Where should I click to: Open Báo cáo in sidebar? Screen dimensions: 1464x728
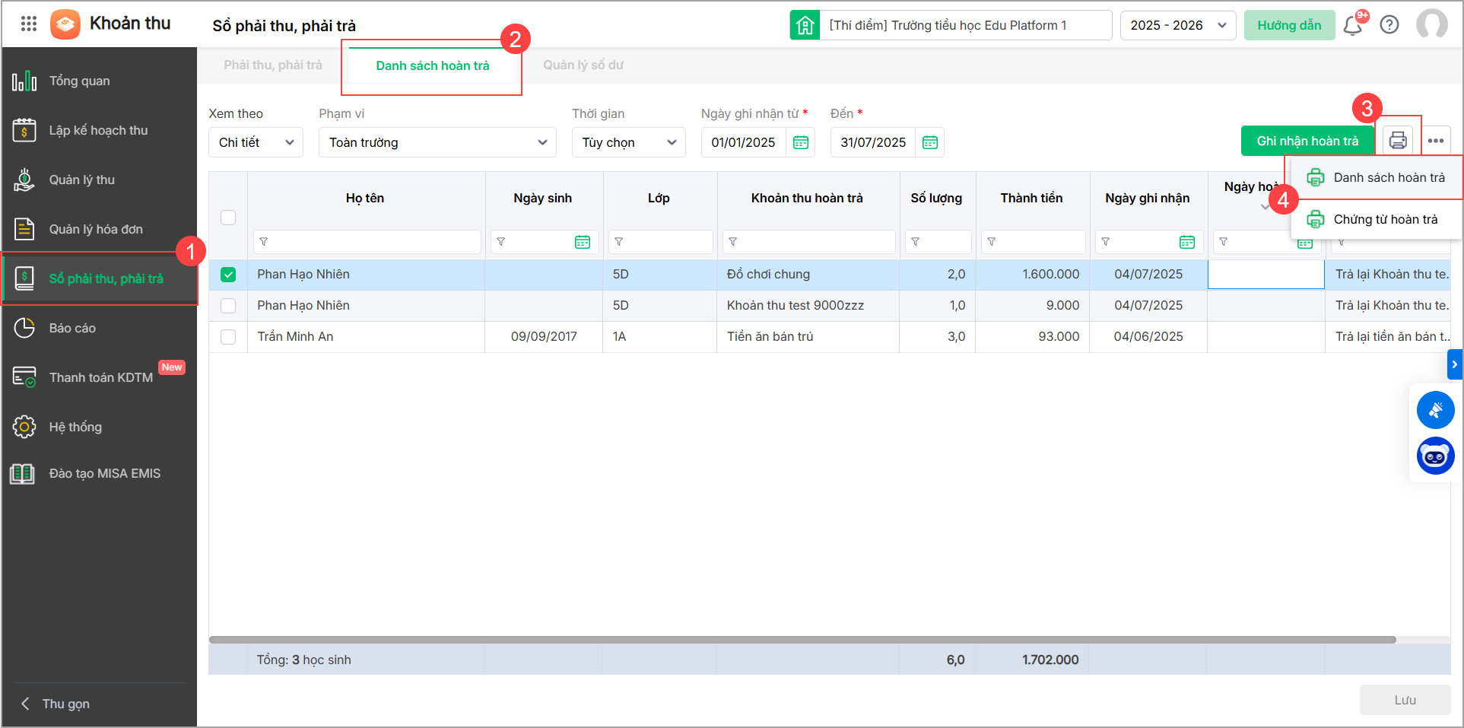99,328
